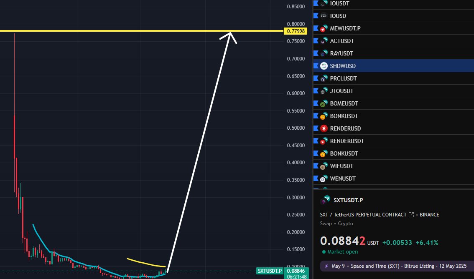This screenshot has height=279, width=474.
Task: Open the Space and Time Bitrue Listing news
Action: point(397,266)
